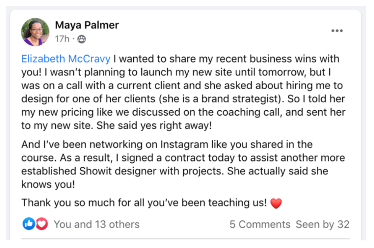Viewport: 374px width, 248px height.
Task: Open the Maya Palmer author name link
Action: point(87,25)
